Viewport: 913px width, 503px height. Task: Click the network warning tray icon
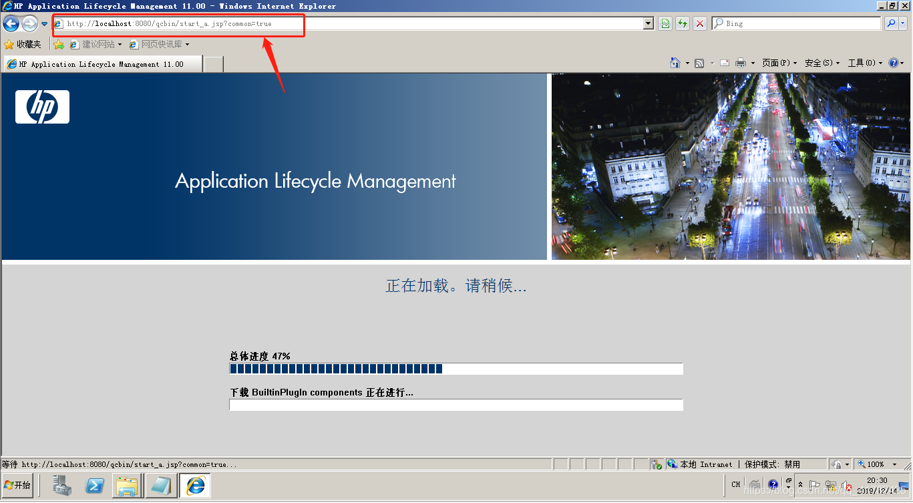click(831, 486)
